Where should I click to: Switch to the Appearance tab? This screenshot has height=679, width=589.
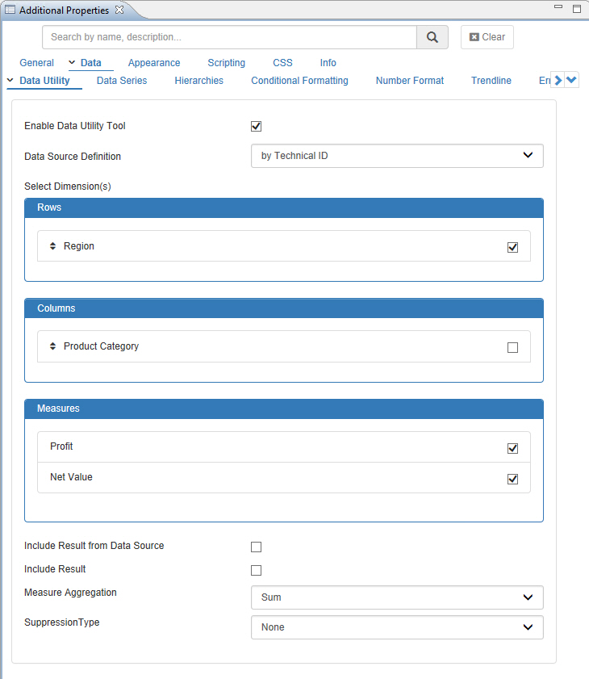pos(154,63)
